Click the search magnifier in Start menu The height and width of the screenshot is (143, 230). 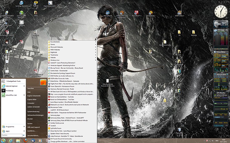(x=24, y=135)
